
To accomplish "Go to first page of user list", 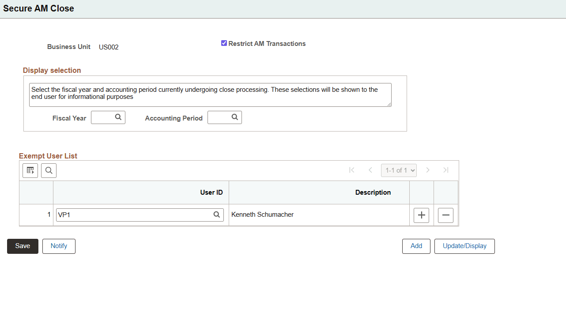I will click(352, 170).
